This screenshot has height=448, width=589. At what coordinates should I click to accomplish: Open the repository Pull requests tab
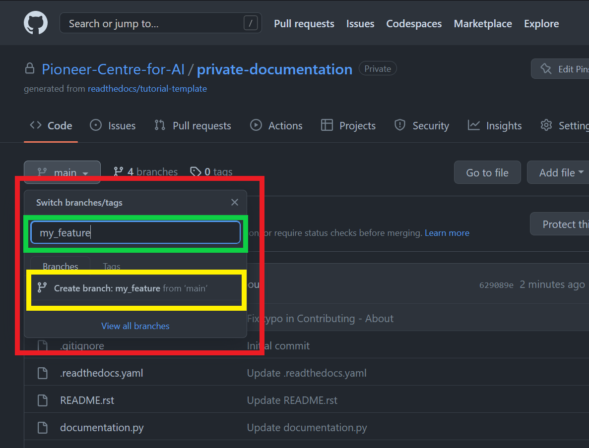point(193,125)
